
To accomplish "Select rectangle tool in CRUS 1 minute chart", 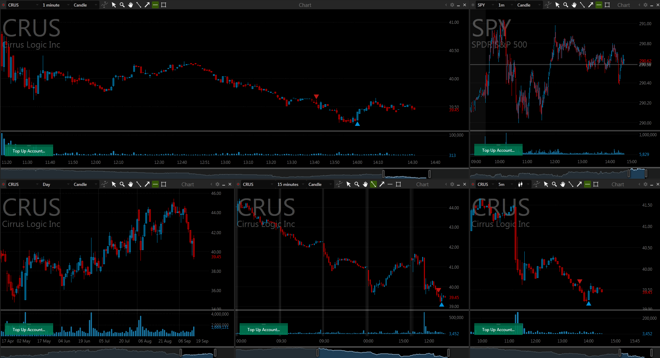I will point(164,5).
